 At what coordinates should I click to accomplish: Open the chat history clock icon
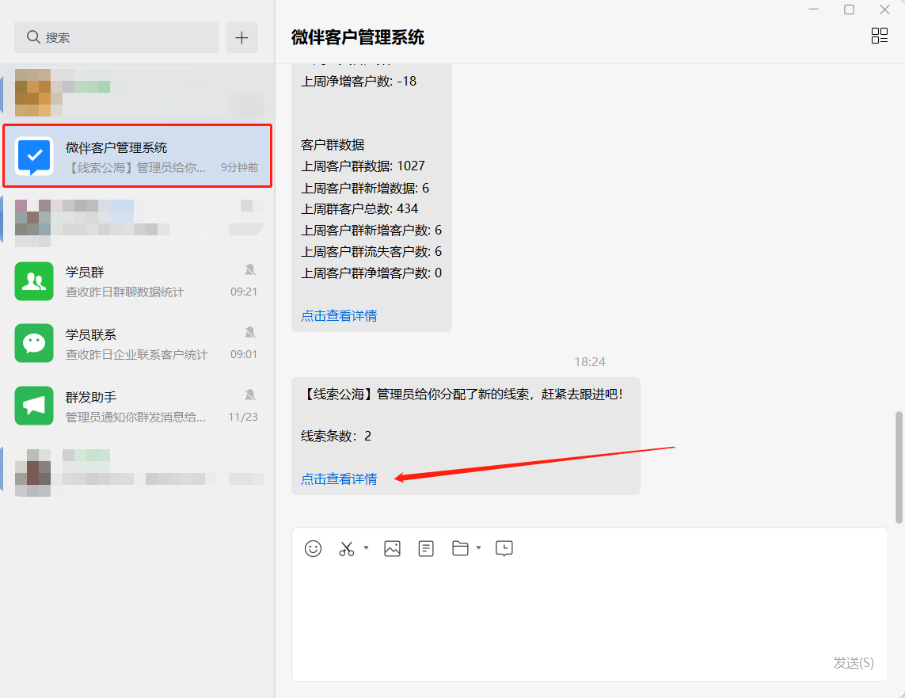(x=504, y=548)
